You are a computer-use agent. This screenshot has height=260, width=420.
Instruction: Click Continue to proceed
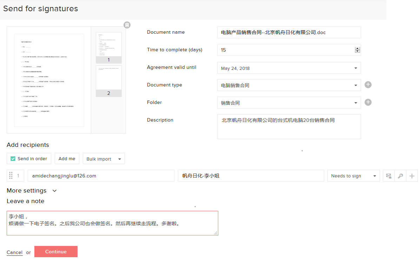point(56,252)
